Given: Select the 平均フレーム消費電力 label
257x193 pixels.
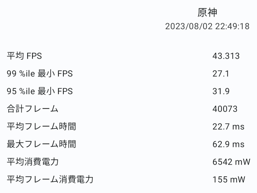Looking at the screenshot, I should tap(50, 180).
